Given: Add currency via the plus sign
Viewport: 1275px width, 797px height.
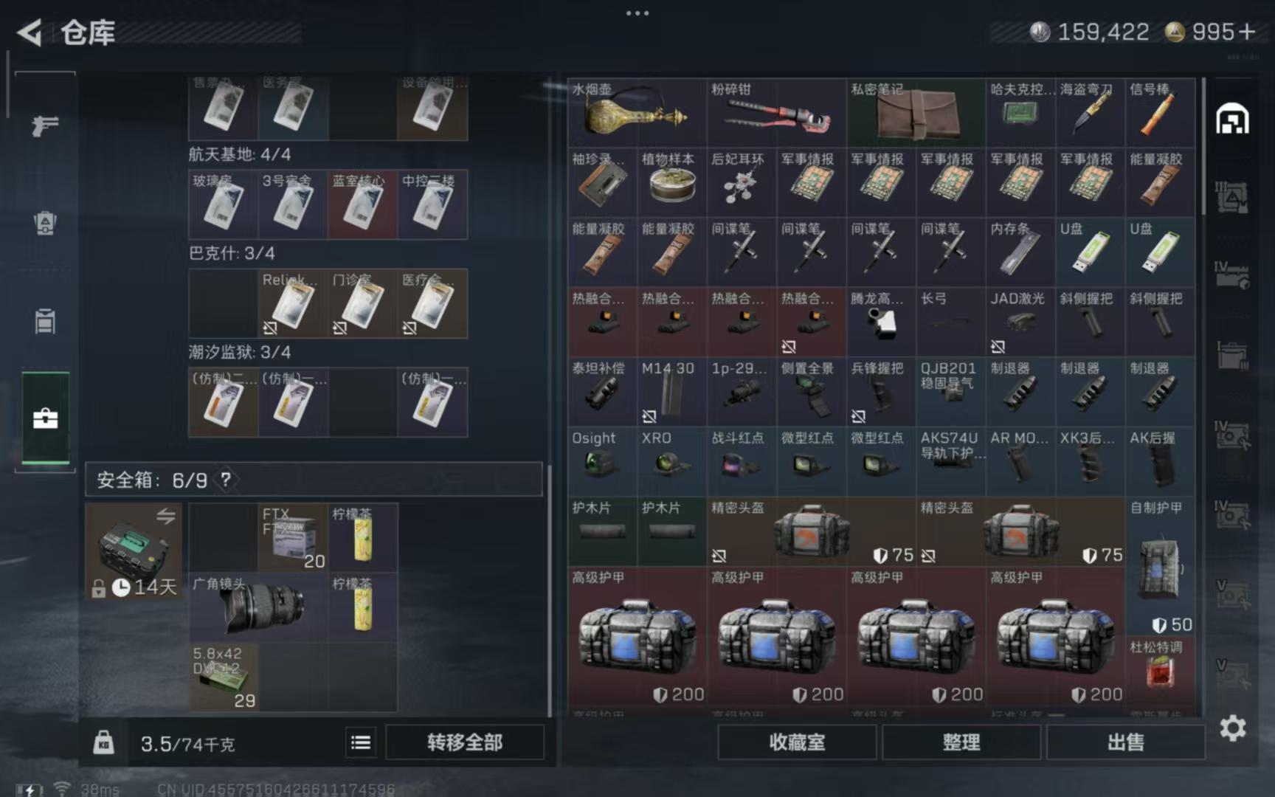Looking at the screenshot, I should tap(1246, 32).
